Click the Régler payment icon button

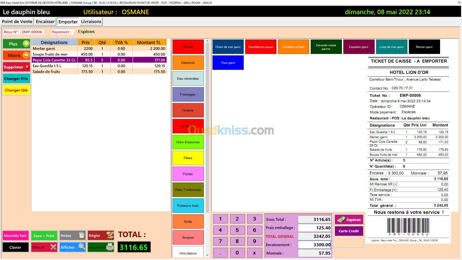point(101,235)
